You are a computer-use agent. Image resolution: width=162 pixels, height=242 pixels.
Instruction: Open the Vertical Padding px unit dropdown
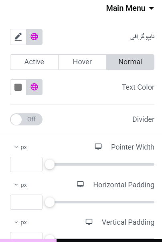point(21,222)
